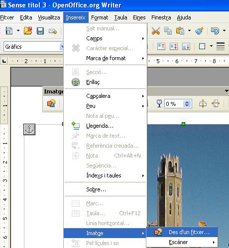Open the Ajuda menu
The width and height of the screenshot is (229, 248).
(x=184, y=17)
